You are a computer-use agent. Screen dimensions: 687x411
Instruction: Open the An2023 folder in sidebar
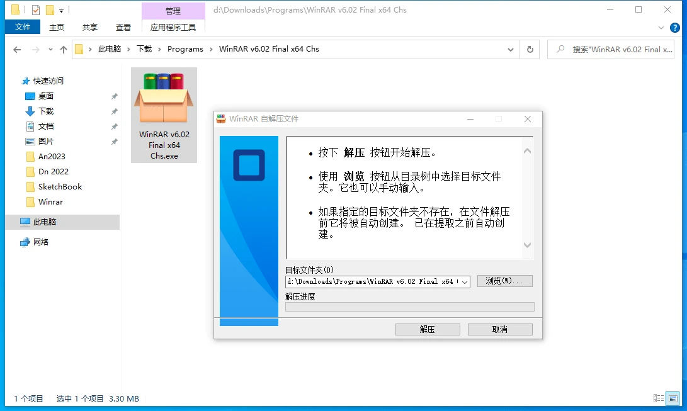pyautogui.click(x=51, y=156)
